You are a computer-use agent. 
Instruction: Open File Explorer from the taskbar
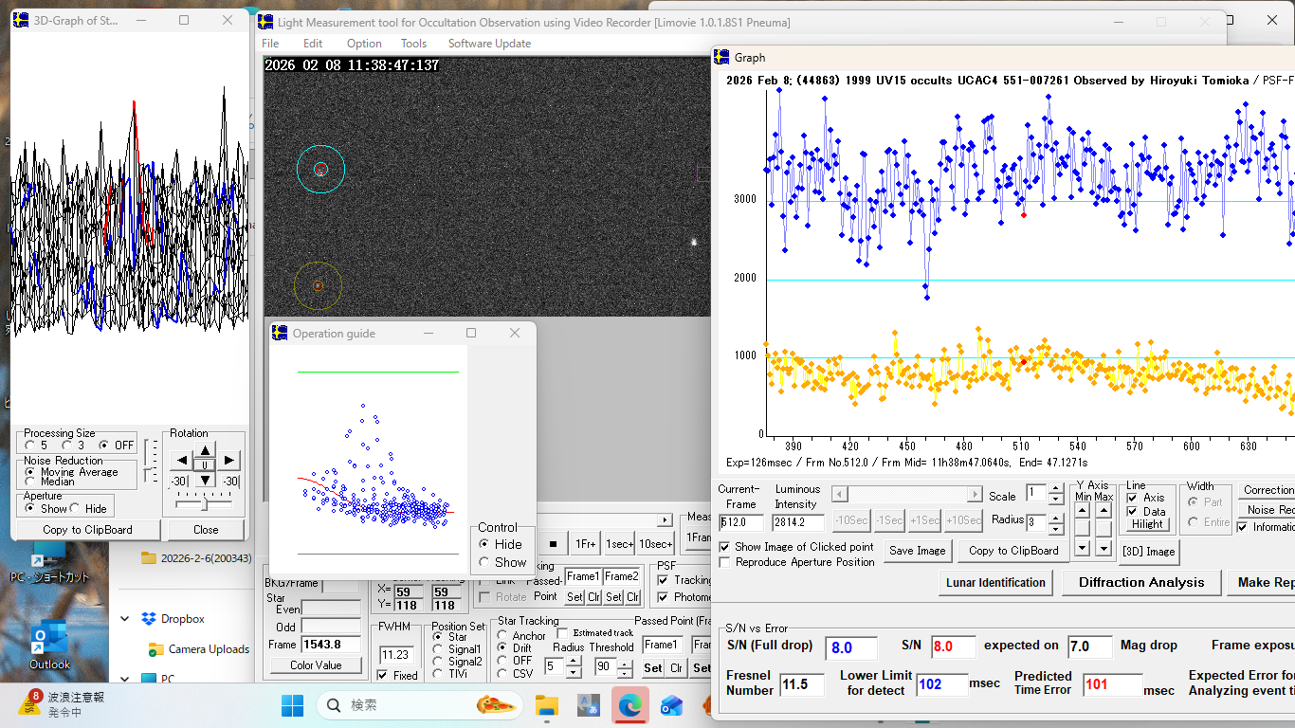click(x=546, y=704)
